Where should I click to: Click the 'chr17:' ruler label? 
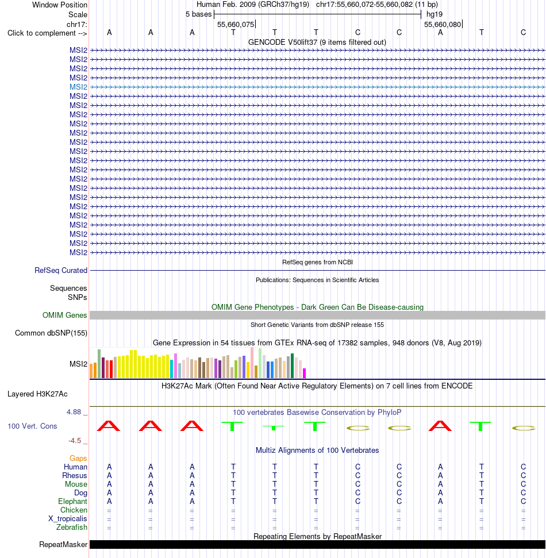pyautogui.click(x=76, y=25)
